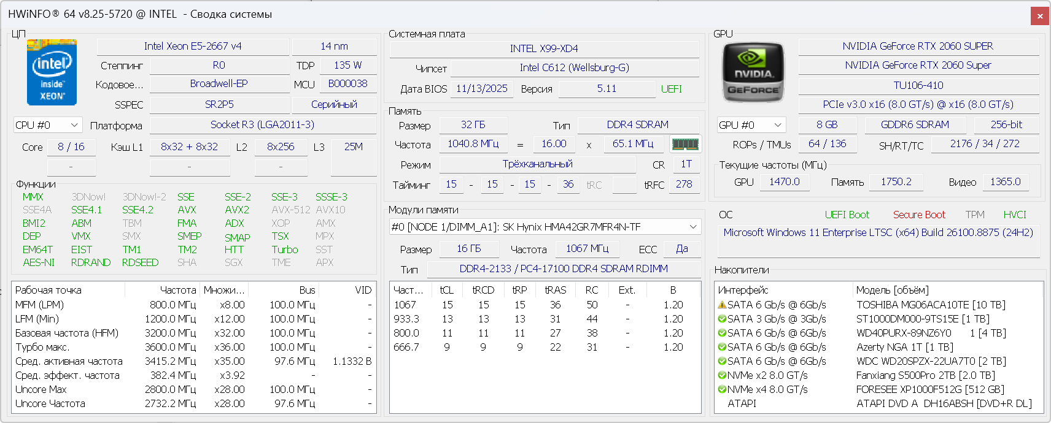Click the NVIDIA GeForce RTX 2060 SUPER field

pyautogui.click(x=918, y=46)
